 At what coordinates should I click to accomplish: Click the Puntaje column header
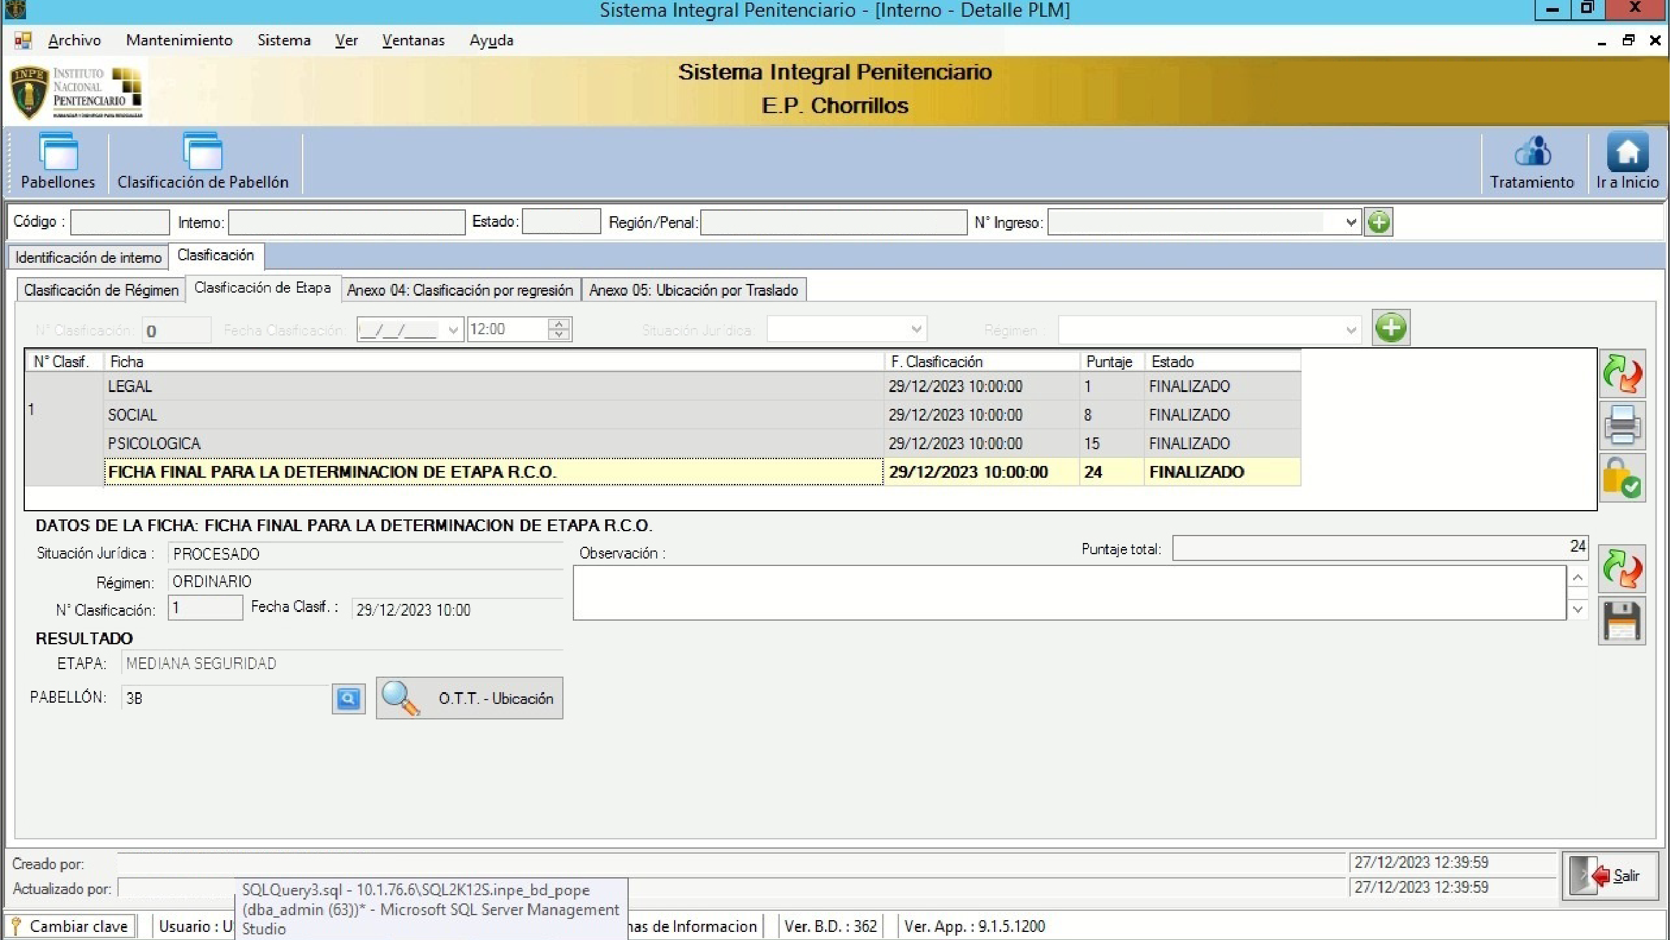(x=1113, y=362)
